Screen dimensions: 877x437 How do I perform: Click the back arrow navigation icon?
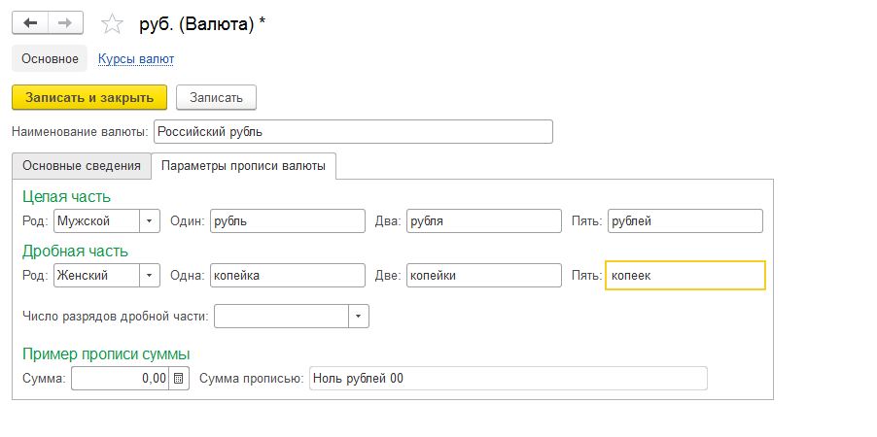coord(29,23)
